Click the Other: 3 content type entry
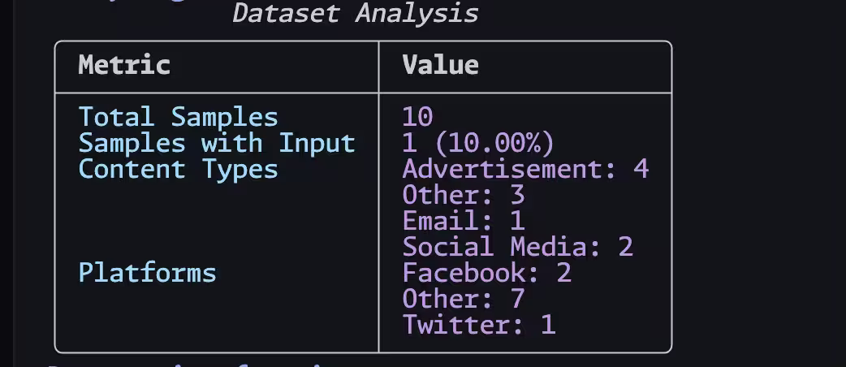The height and width of the screenshot is (367, 846). [x=464, y=195]
